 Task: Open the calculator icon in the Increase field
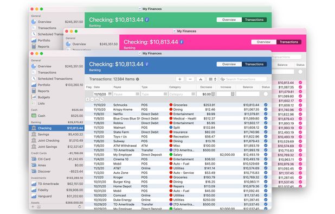[x=233, y=94]
